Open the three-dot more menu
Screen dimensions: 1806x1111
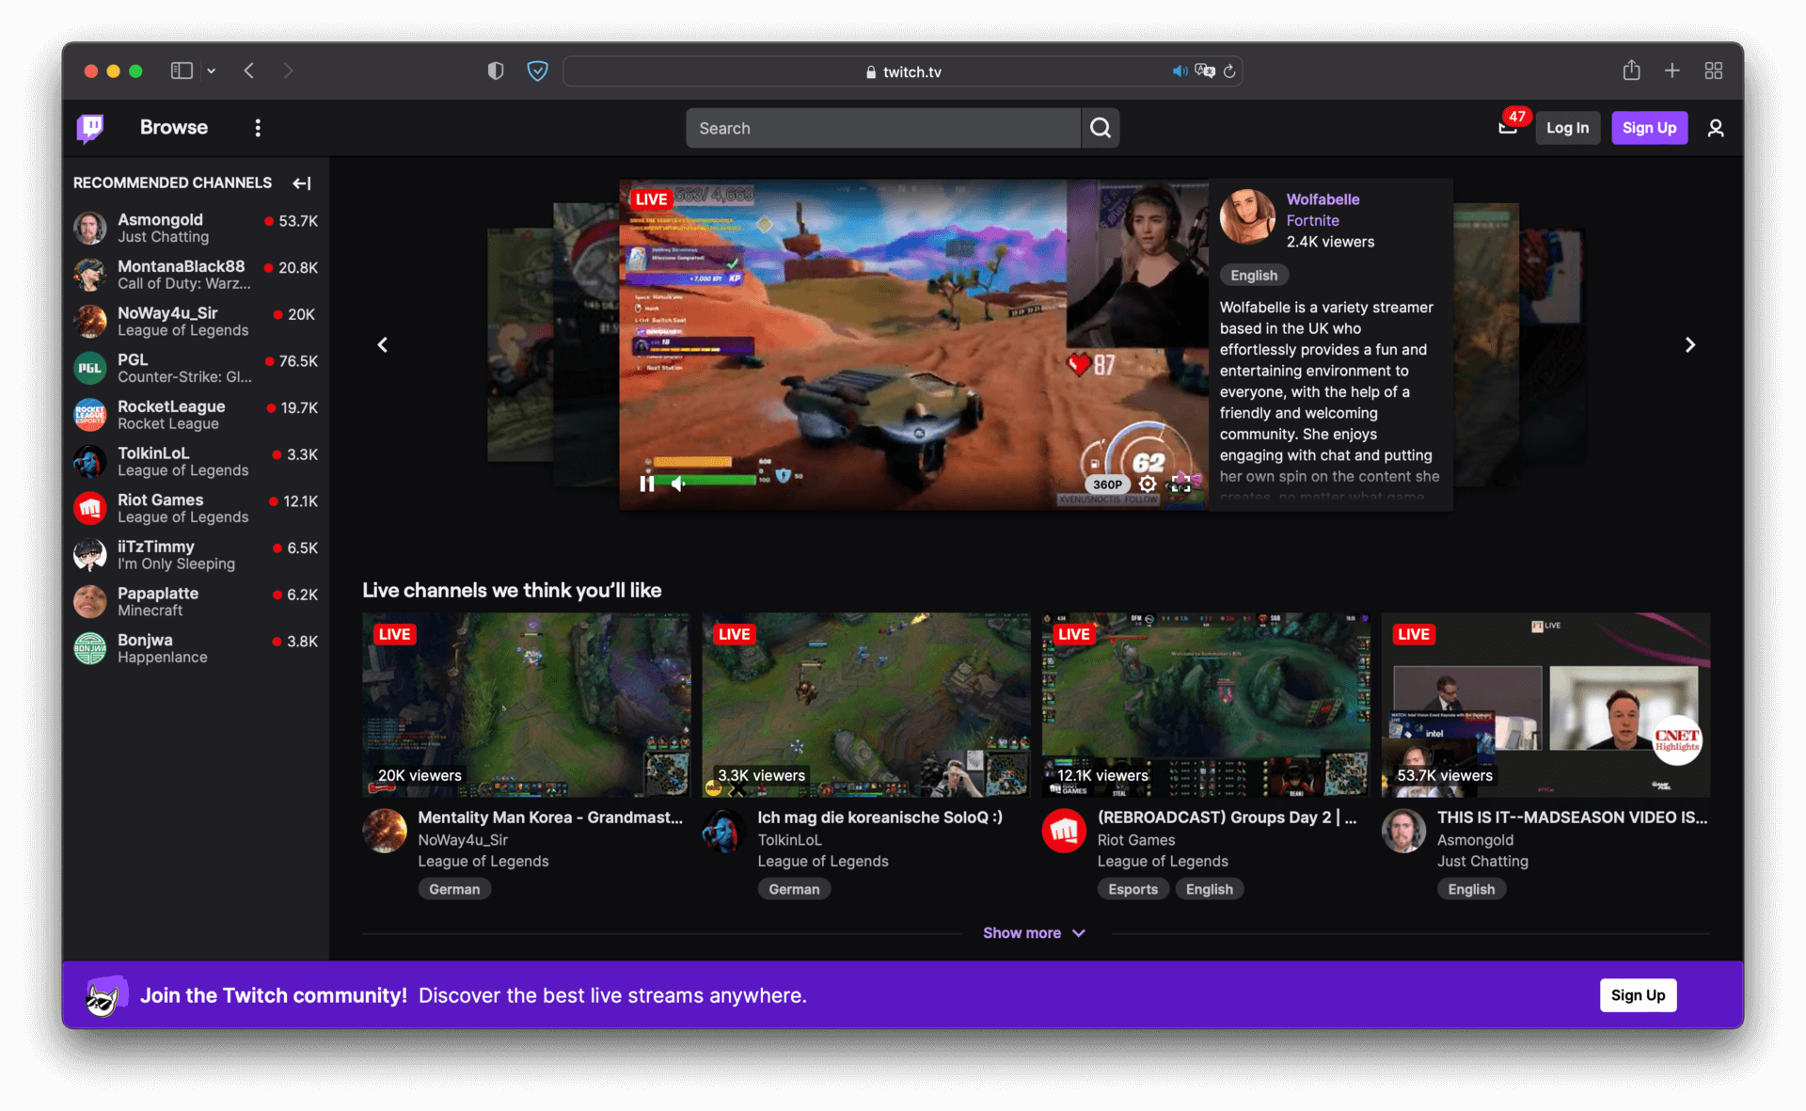coord(258,128)
